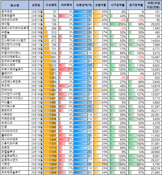Select the '유통금액(억)' header cell
The height and width of the screenshot is (175, 162).
(84, 5)
